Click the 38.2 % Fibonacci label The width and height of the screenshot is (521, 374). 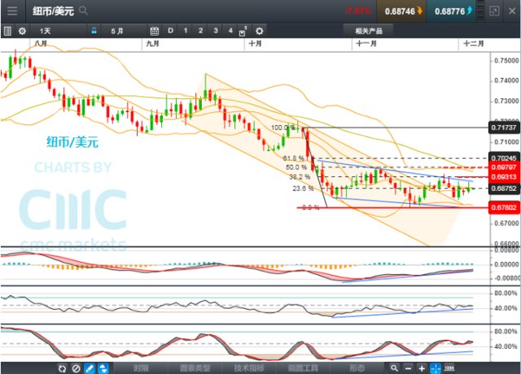[300, 177]
